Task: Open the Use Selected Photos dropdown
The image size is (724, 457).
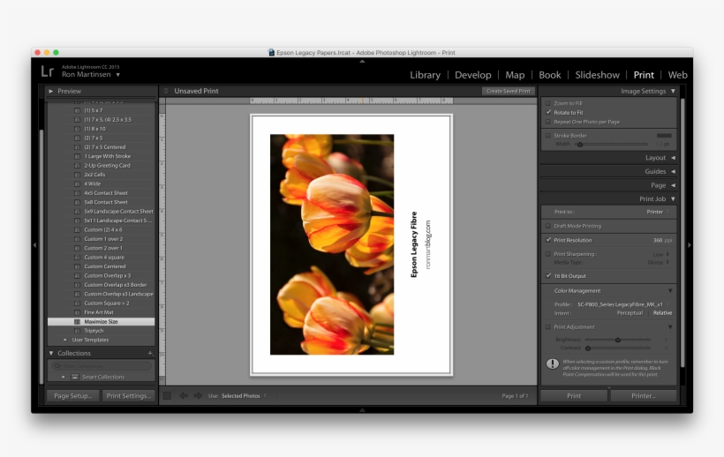Action: 244,395
